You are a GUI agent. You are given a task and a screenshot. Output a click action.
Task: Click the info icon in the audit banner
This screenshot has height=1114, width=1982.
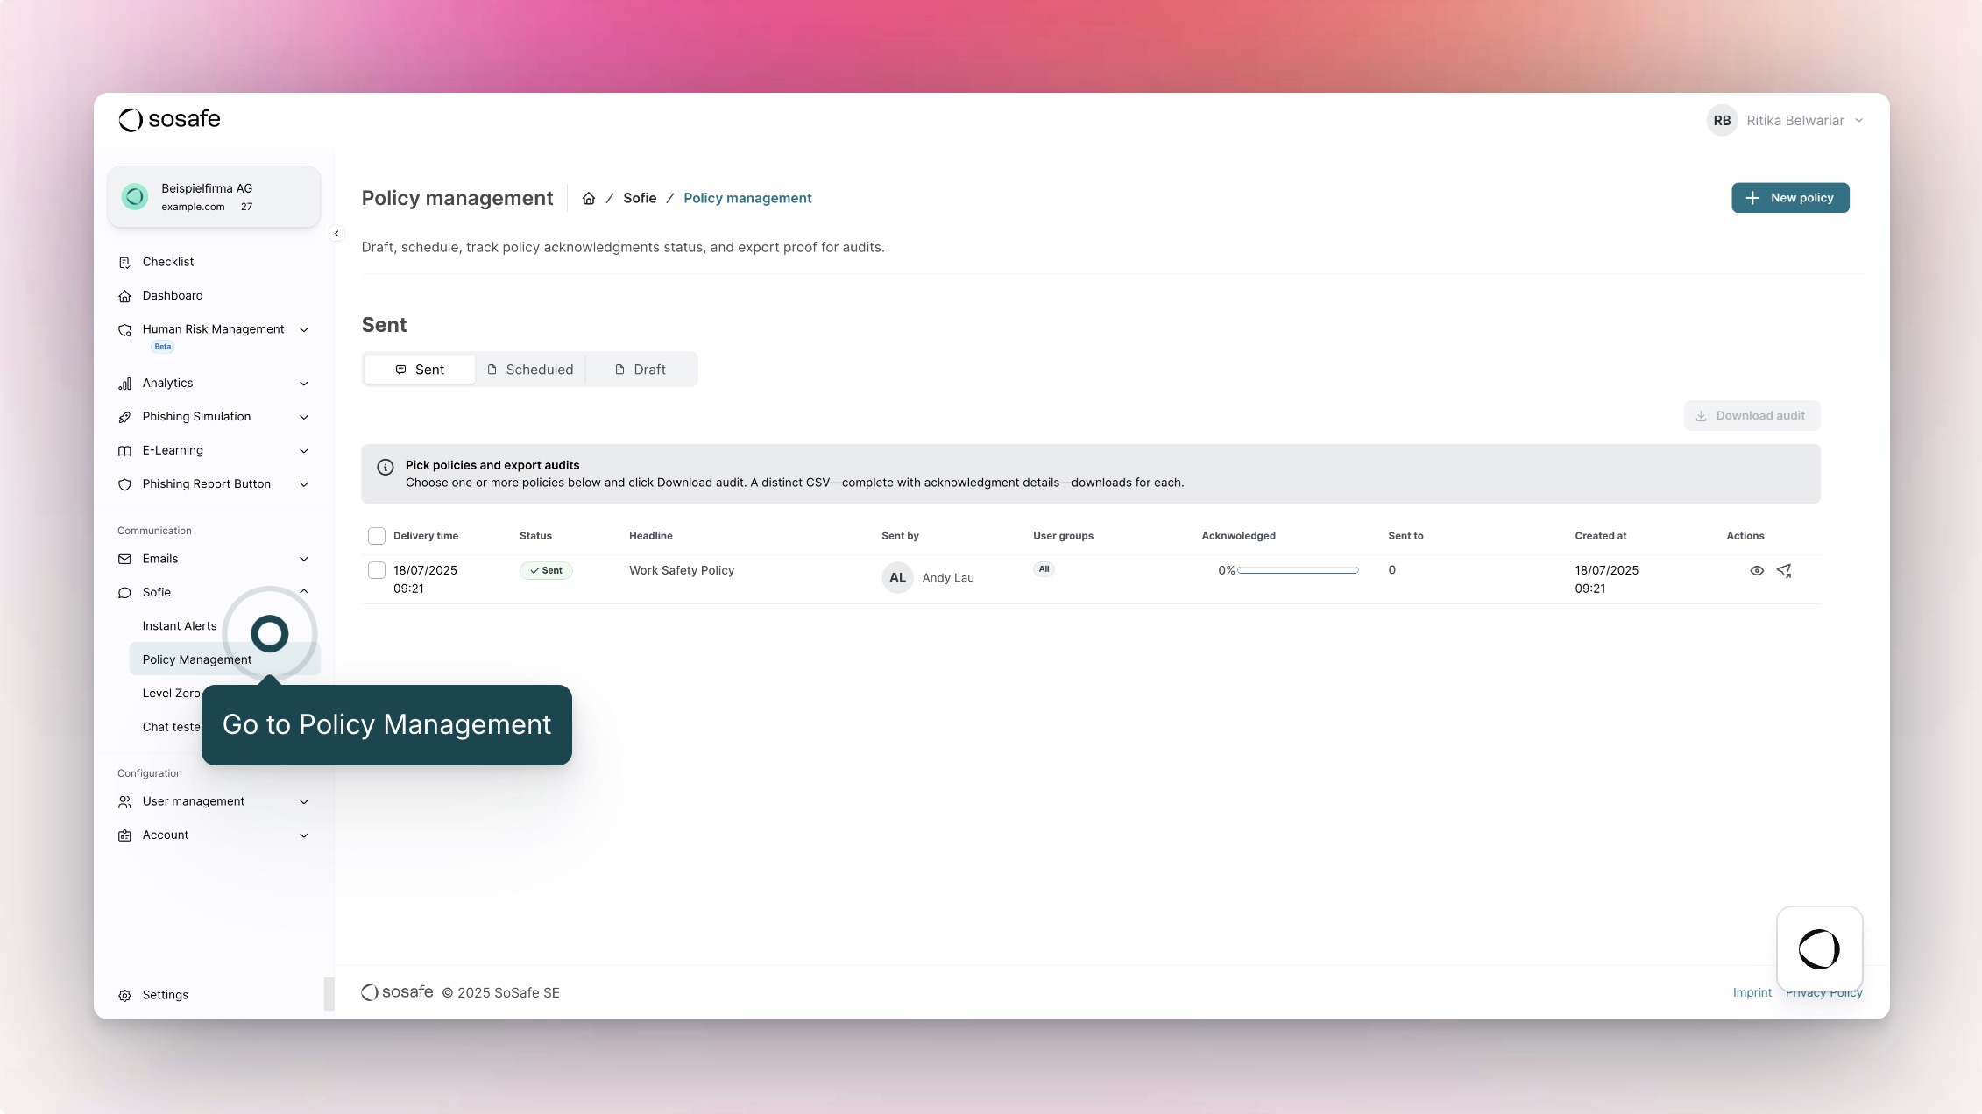click(x=385, y=467)
